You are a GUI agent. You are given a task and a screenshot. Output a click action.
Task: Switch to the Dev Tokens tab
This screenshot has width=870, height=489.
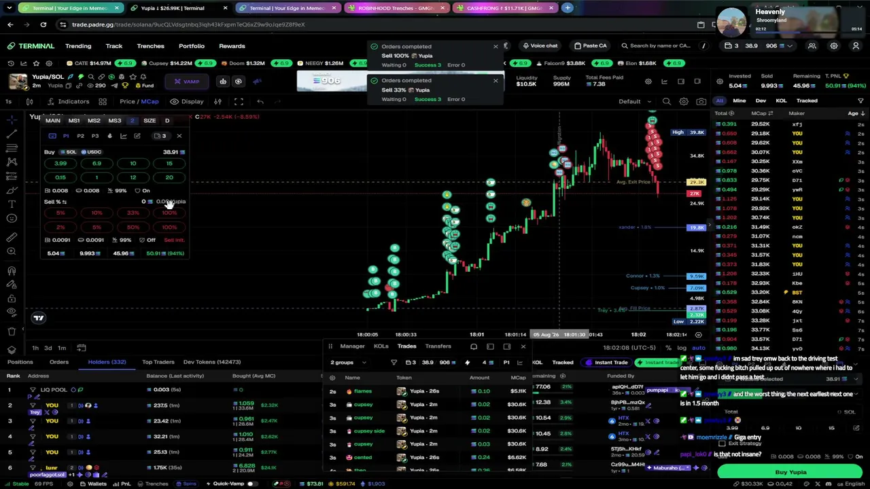[x=212, y=362]
